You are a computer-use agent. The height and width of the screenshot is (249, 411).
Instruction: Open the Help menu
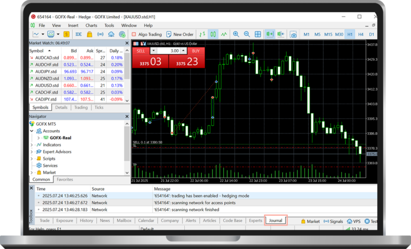click(x=148, y=26)
